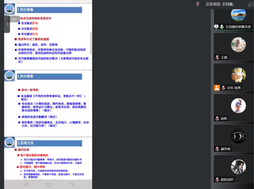Click the speaking-now label at top

click(x=220, y=4)
